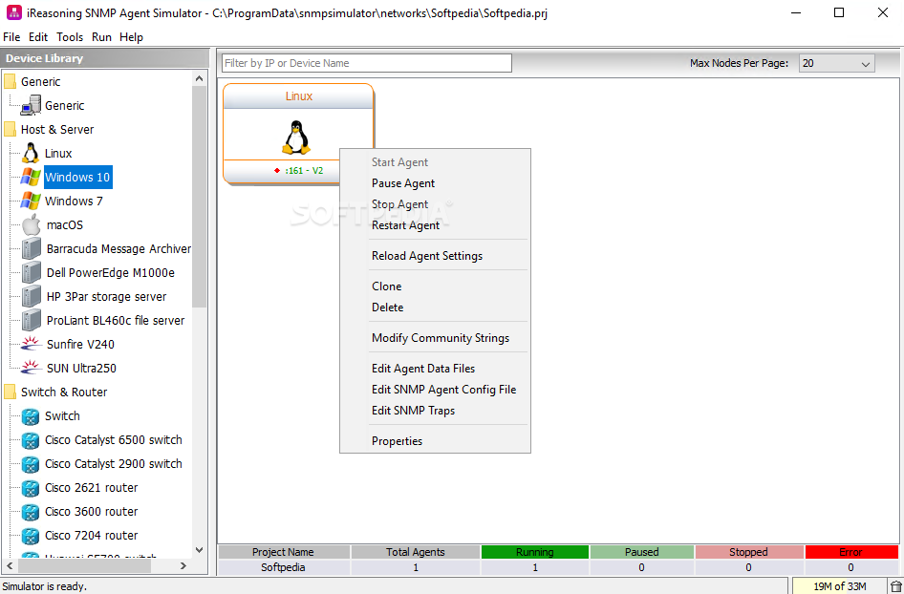
Task: Click the macOS apple icon
Action: point(32,224)
